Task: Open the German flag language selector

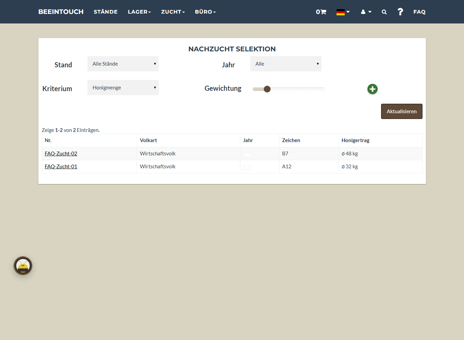Action: point(343,12)
